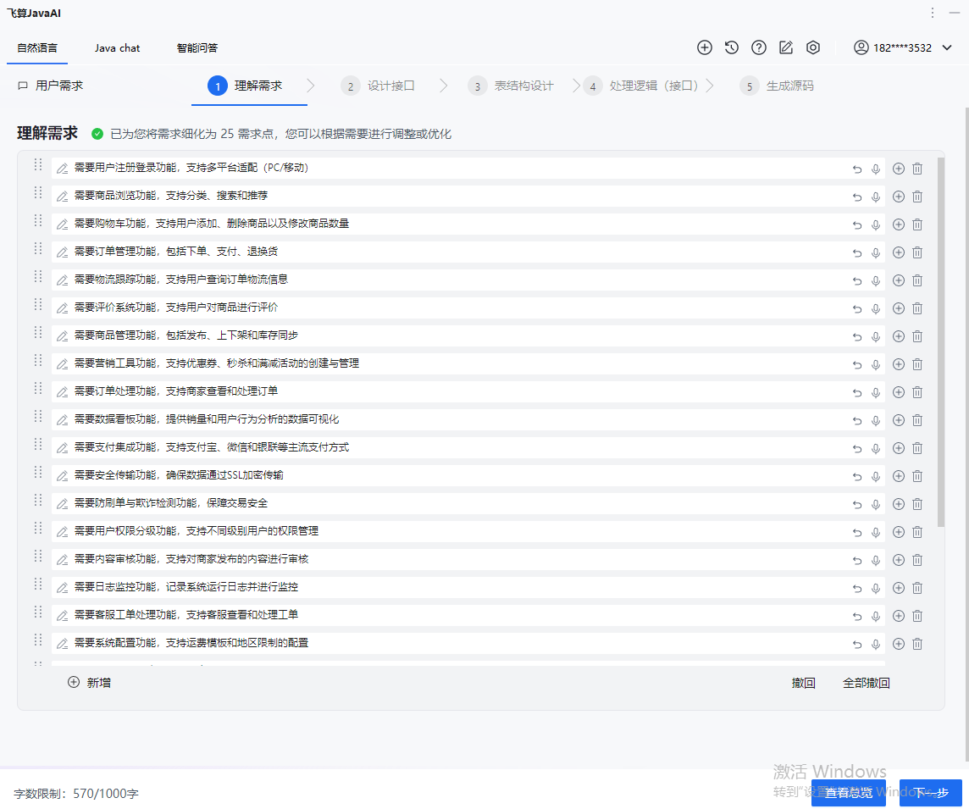Viewport: 969px width, 809px height.
Task: Click the edit note icon in header
Action: click(786, 47)
